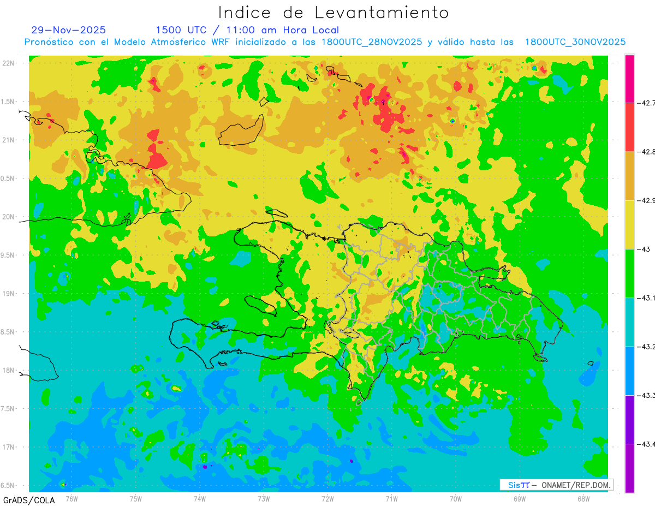Pick the yellow color scale segment
This screenshot has width=655, height=506.
coord(629,224)
